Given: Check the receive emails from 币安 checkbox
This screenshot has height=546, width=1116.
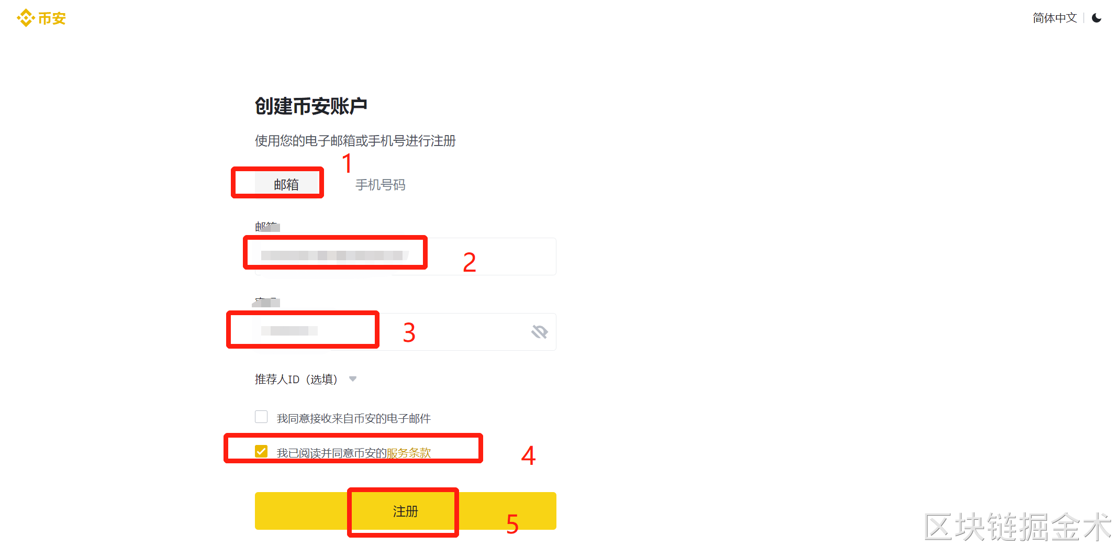Looking at the screenshot, I should point(261,417).
